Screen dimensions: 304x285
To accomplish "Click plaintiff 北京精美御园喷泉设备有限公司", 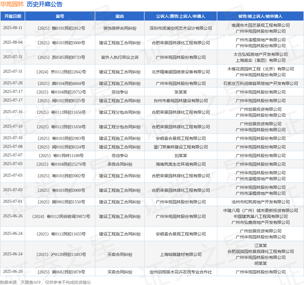I will pyautogui.click(x=181, y=72).
